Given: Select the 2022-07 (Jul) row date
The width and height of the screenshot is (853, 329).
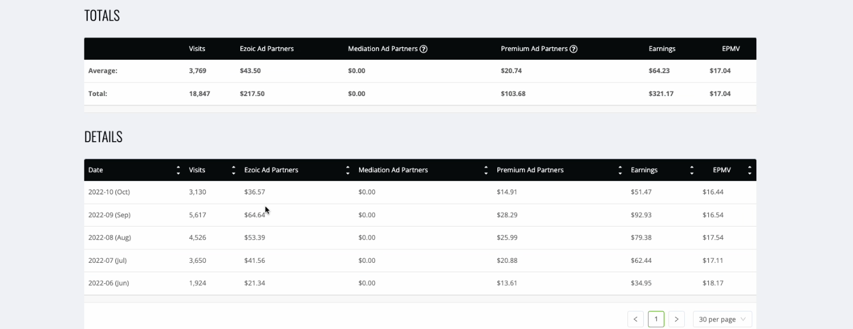Looking at the screenshot, I should pyautogui.click(x=107, y=261).
